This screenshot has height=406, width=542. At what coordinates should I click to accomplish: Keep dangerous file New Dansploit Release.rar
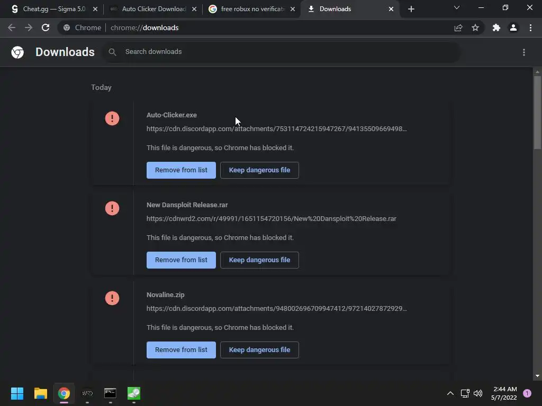259,260
